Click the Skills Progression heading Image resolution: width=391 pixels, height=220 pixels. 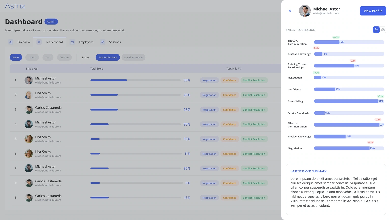click(301, 30)
